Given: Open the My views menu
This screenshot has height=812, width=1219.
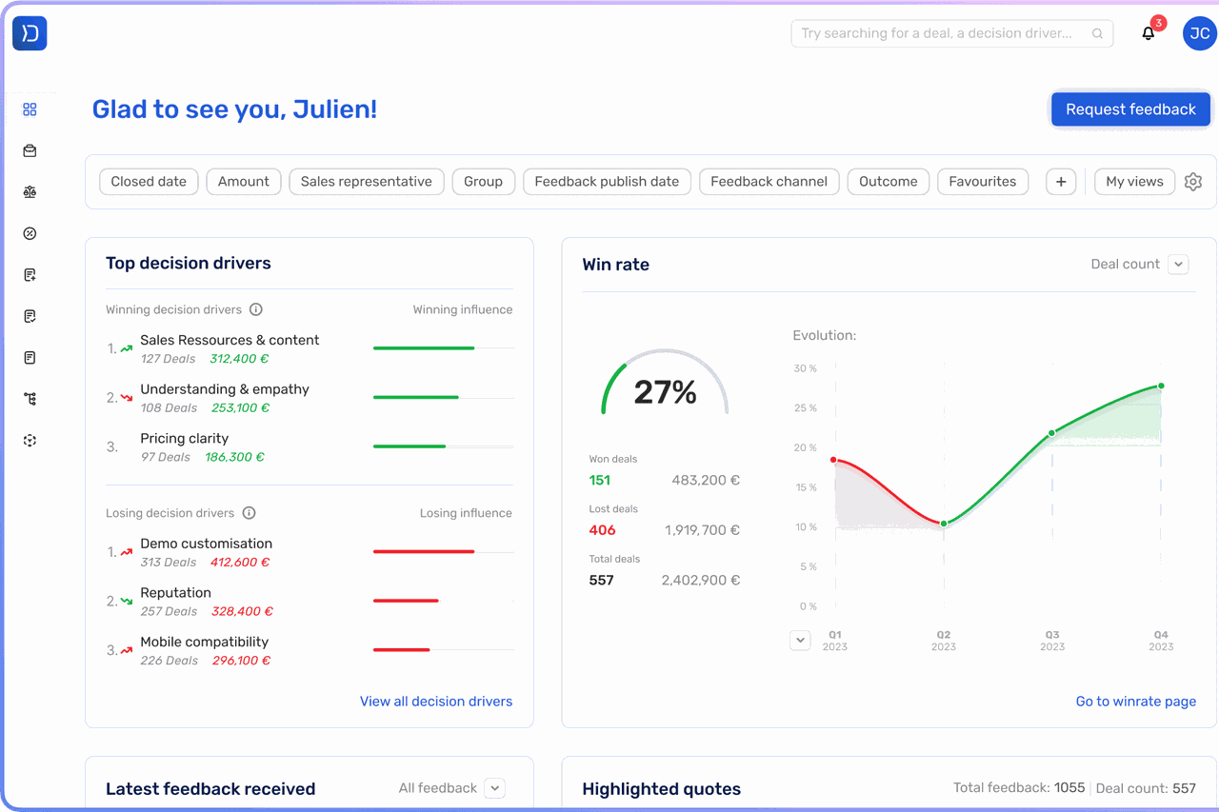Looking at the screenshot, I should pyautogui.click(x=1134, y=182).
